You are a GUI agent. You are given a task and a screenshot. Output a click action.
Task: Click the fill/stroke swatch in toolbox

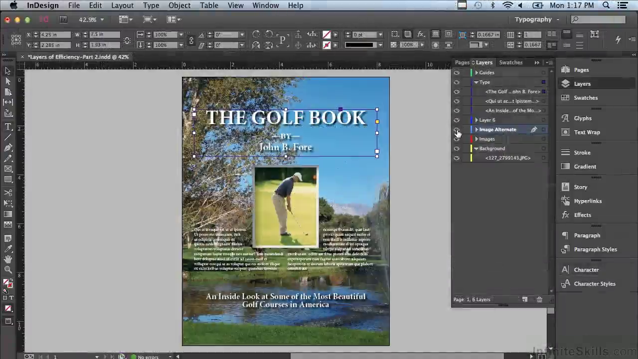8,283
